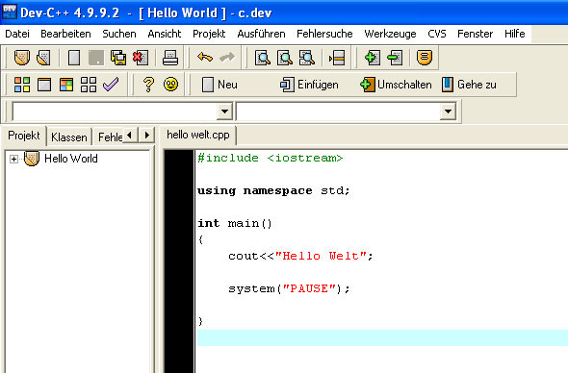Click the Einfügen toolbar button
Viewport: 568px width, 373px height.
coord(309,85)
